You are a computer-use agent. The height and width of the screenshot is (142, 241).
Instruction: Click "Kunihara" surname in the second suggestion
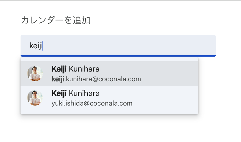pyautogui.click(x=84, y=93)
